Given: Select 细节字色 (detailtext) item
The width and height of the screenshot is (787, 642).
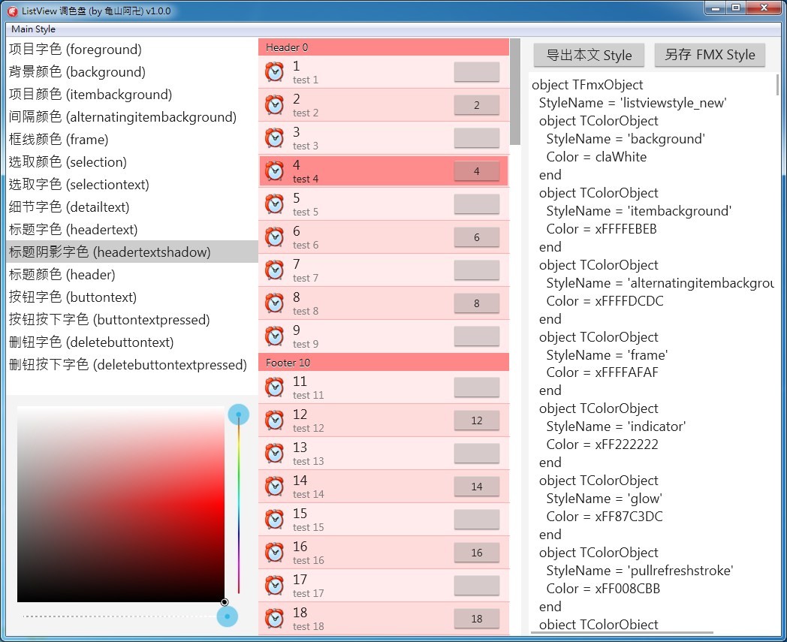Looking at the screenshot, I should click(132, 206).
